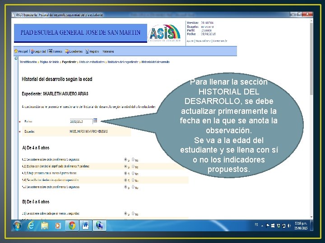Click the green shield security icon in the tray
The image size is (325, 243).
coord(279,226)
